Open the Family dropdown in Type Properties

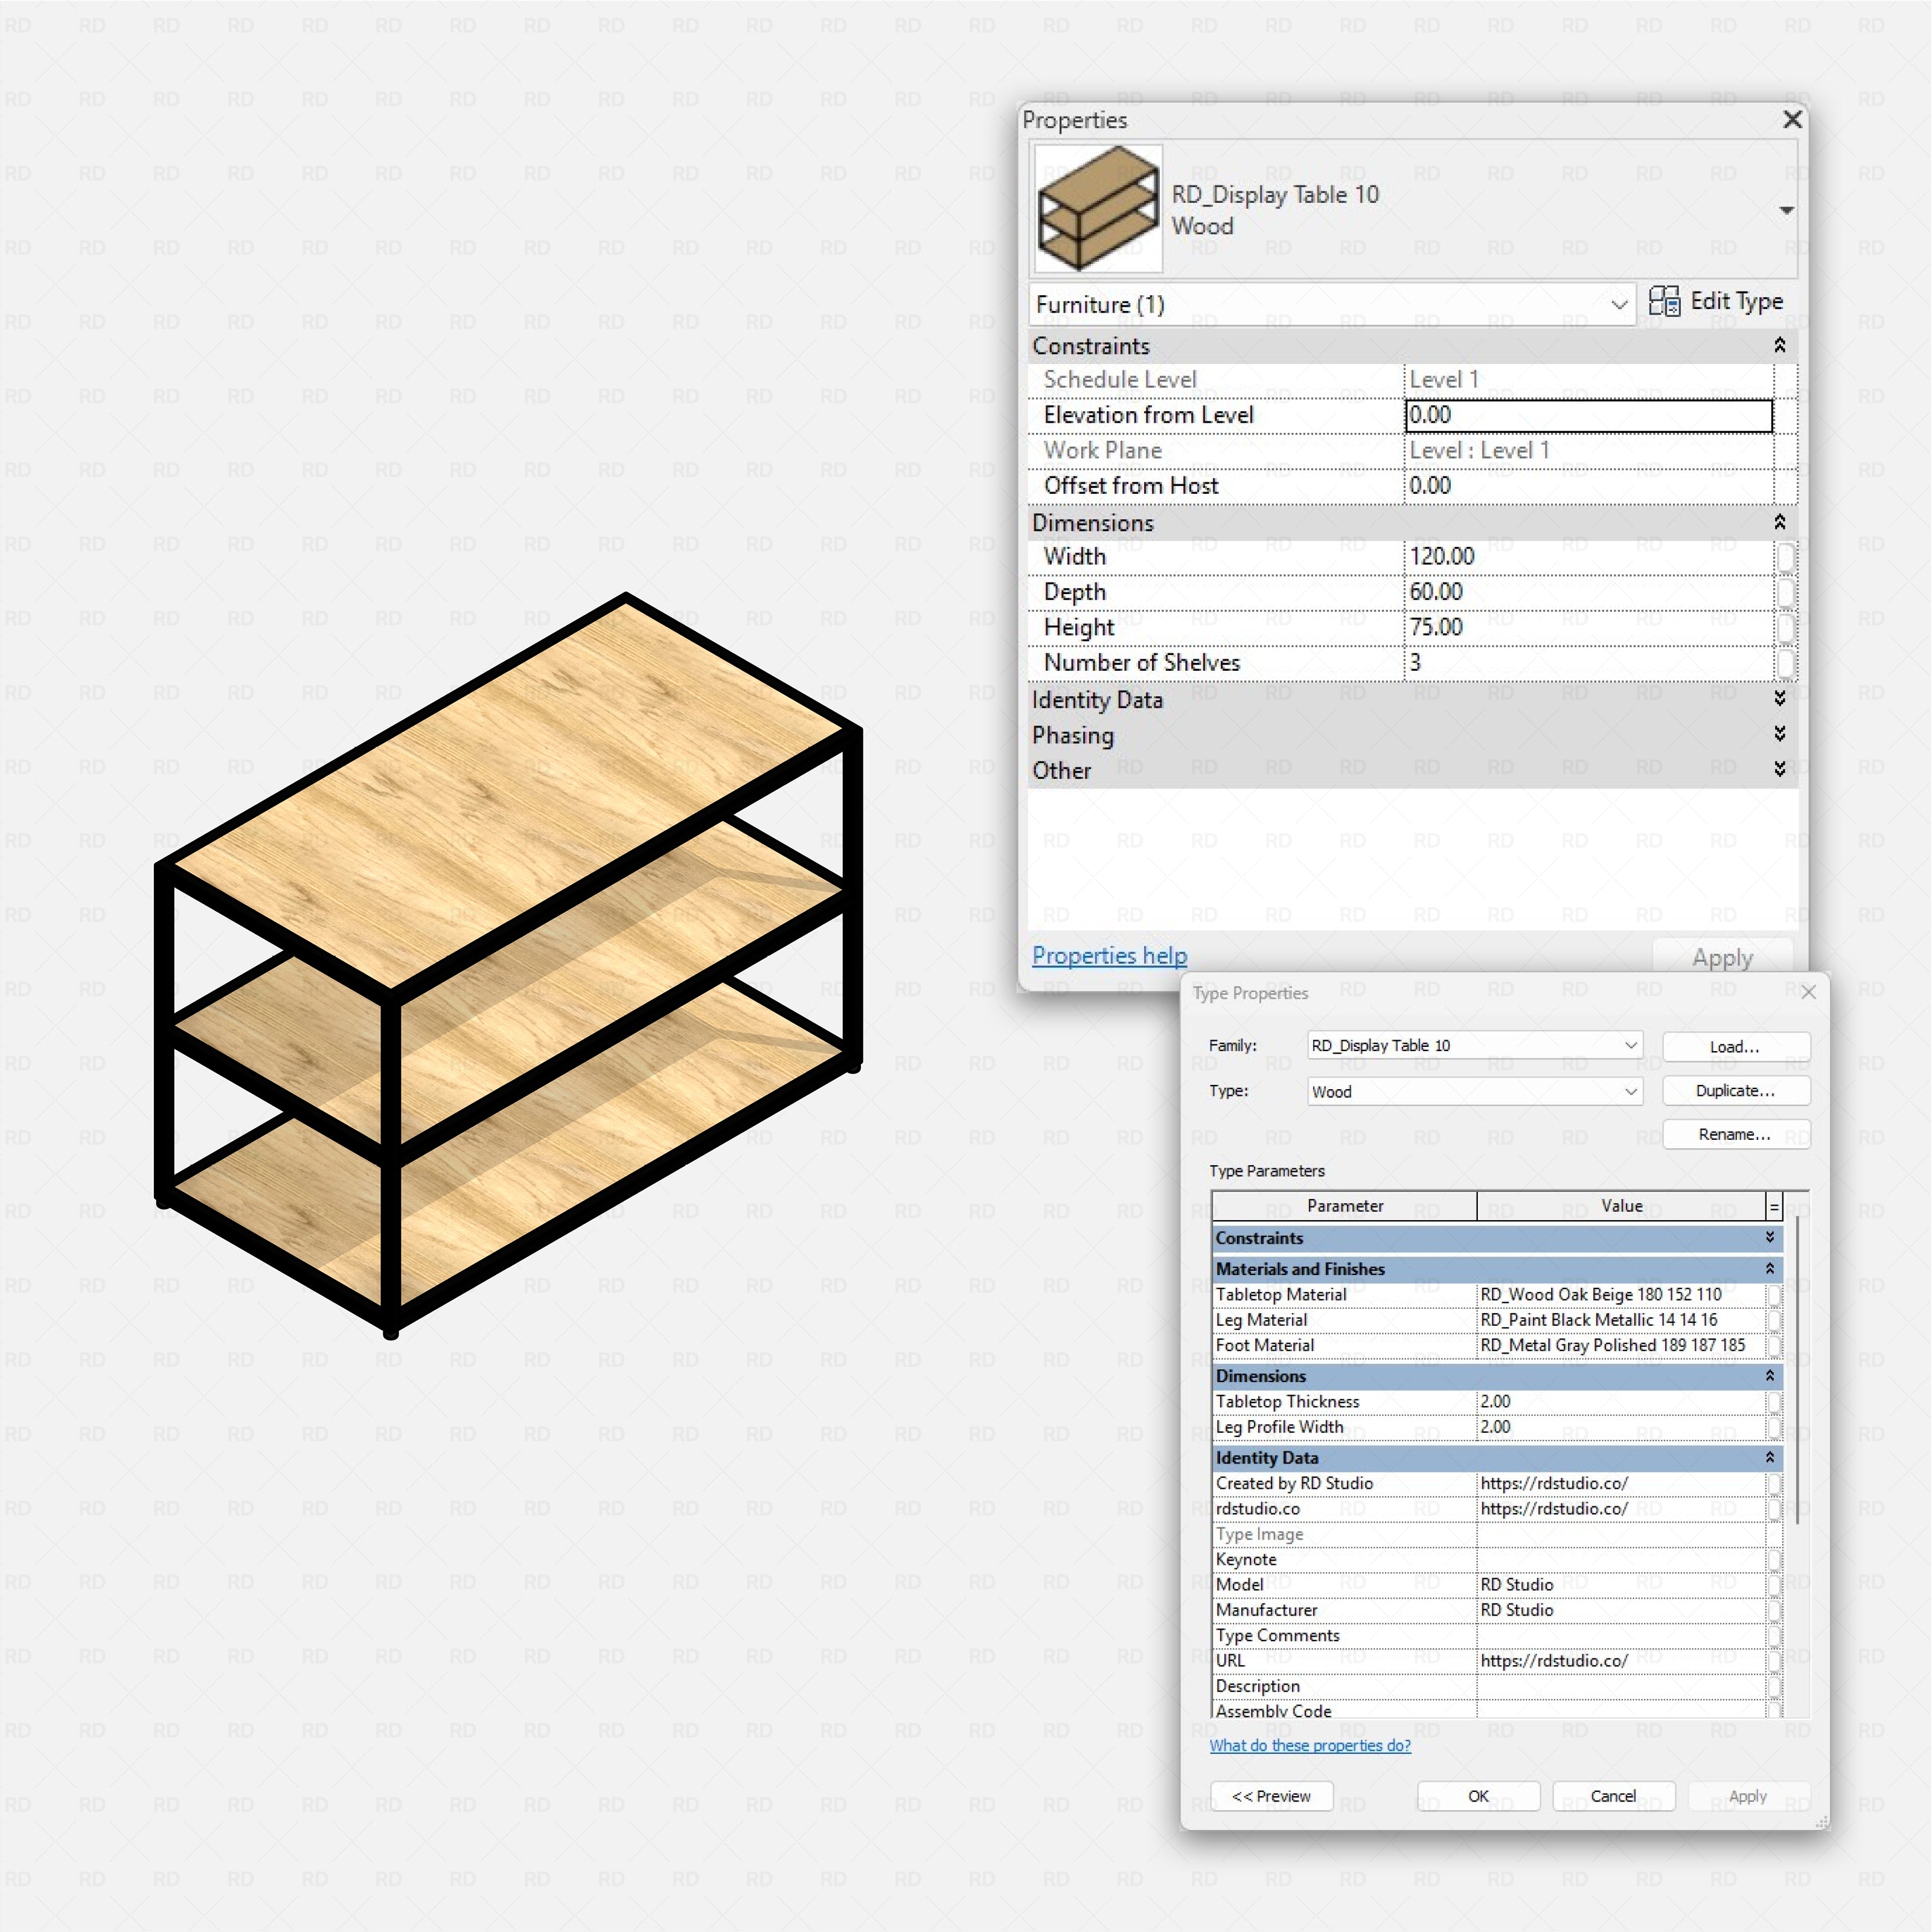[1474, 1045]
